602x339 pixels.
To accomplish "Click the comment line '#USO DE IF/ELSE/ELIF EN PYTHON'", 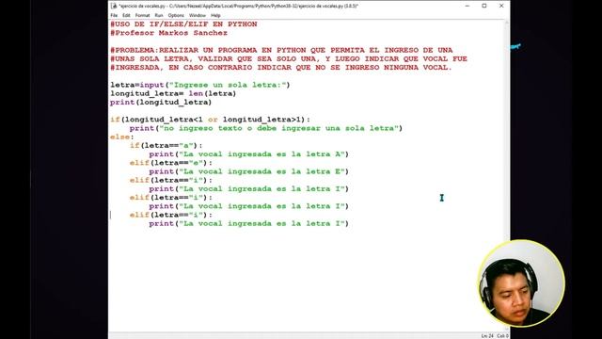I will point(184,24).
